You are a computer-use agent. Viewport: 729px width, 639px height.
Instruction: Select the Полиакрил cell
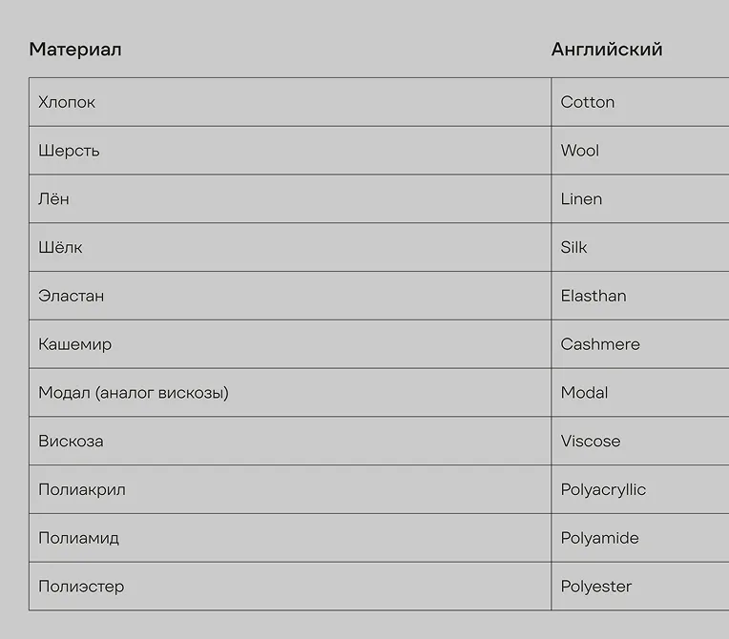[x=290, y=489]
